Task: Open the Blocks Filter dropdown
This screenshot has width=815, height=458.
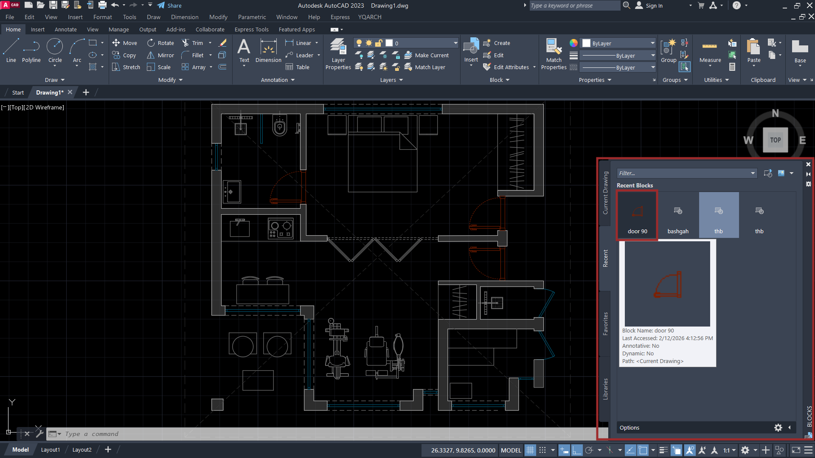Action: click(x=753, y=173)
